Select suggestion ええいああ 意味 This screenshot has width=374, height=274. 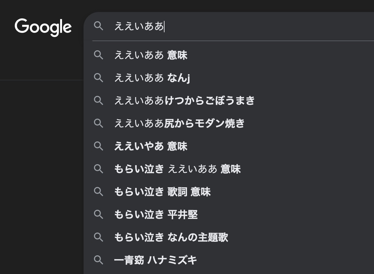tap(151, 55)
